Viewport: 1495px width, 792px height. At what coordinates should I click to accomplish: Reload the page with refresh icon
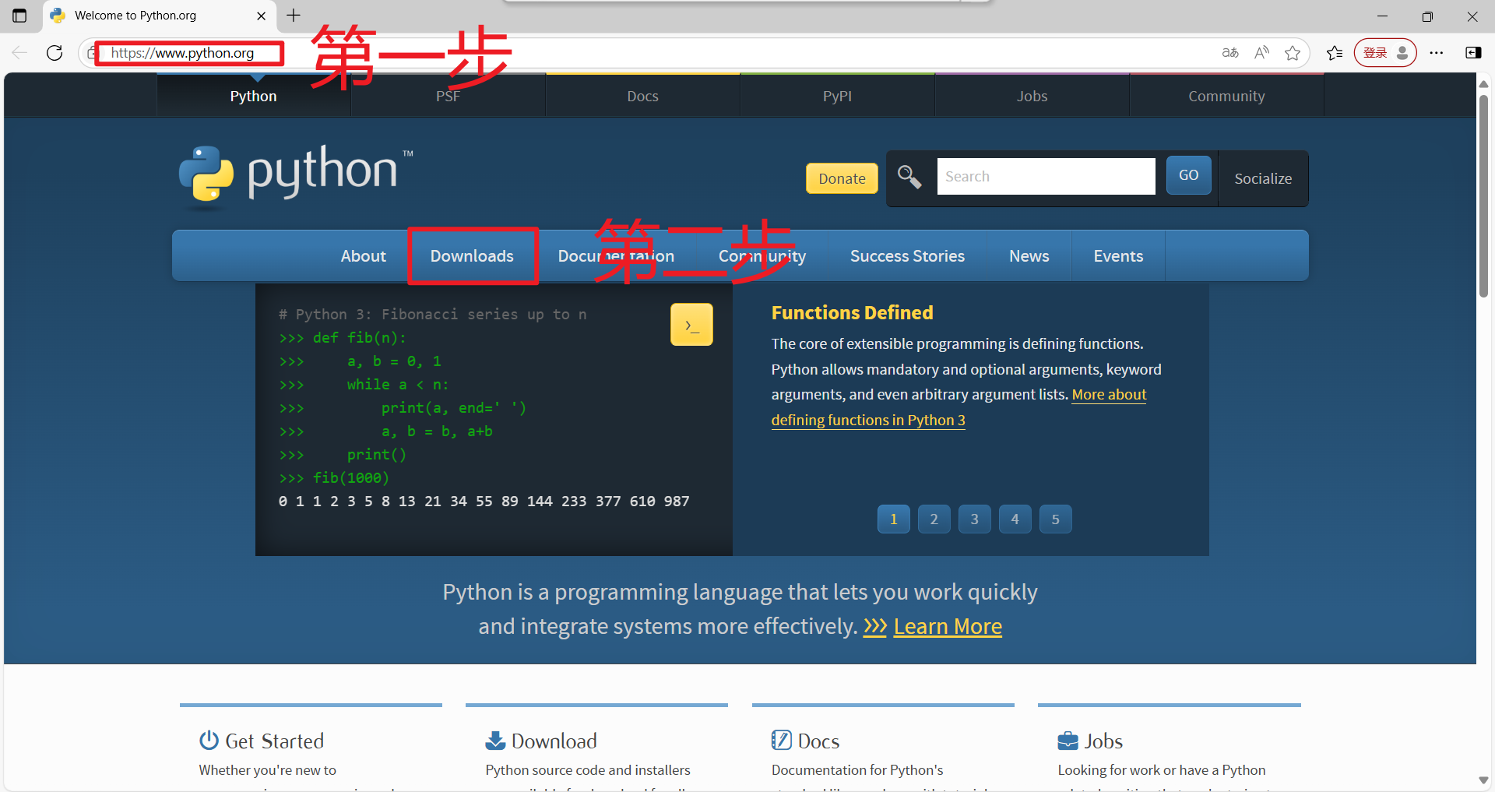[55, 53]
